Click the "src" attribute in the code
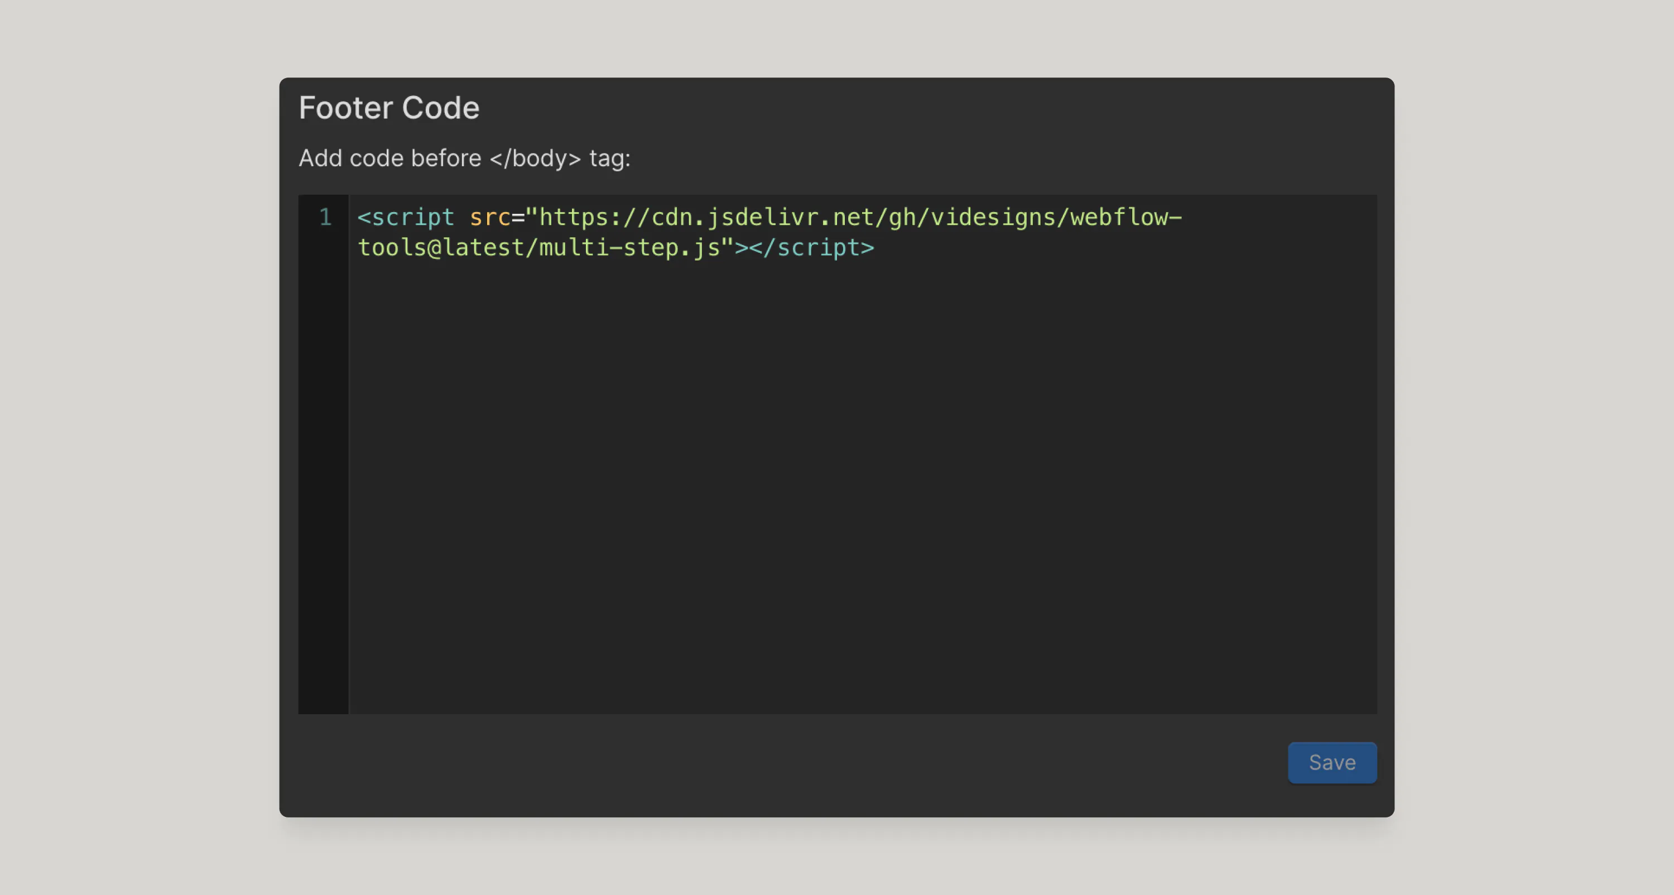 490,217
